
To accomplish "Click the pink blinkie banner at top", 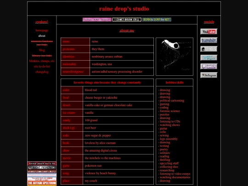I will tap(97, 20).
